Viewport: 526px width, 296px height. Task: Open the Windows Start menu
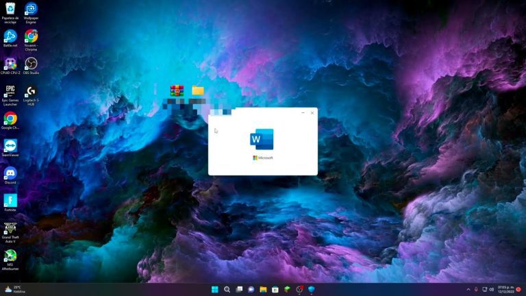pyautogui.click(x=215, y=289)
